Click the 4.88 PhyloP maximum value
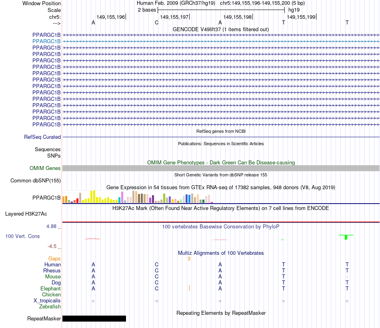Viewport: 380px width, 328px height. 51,226
